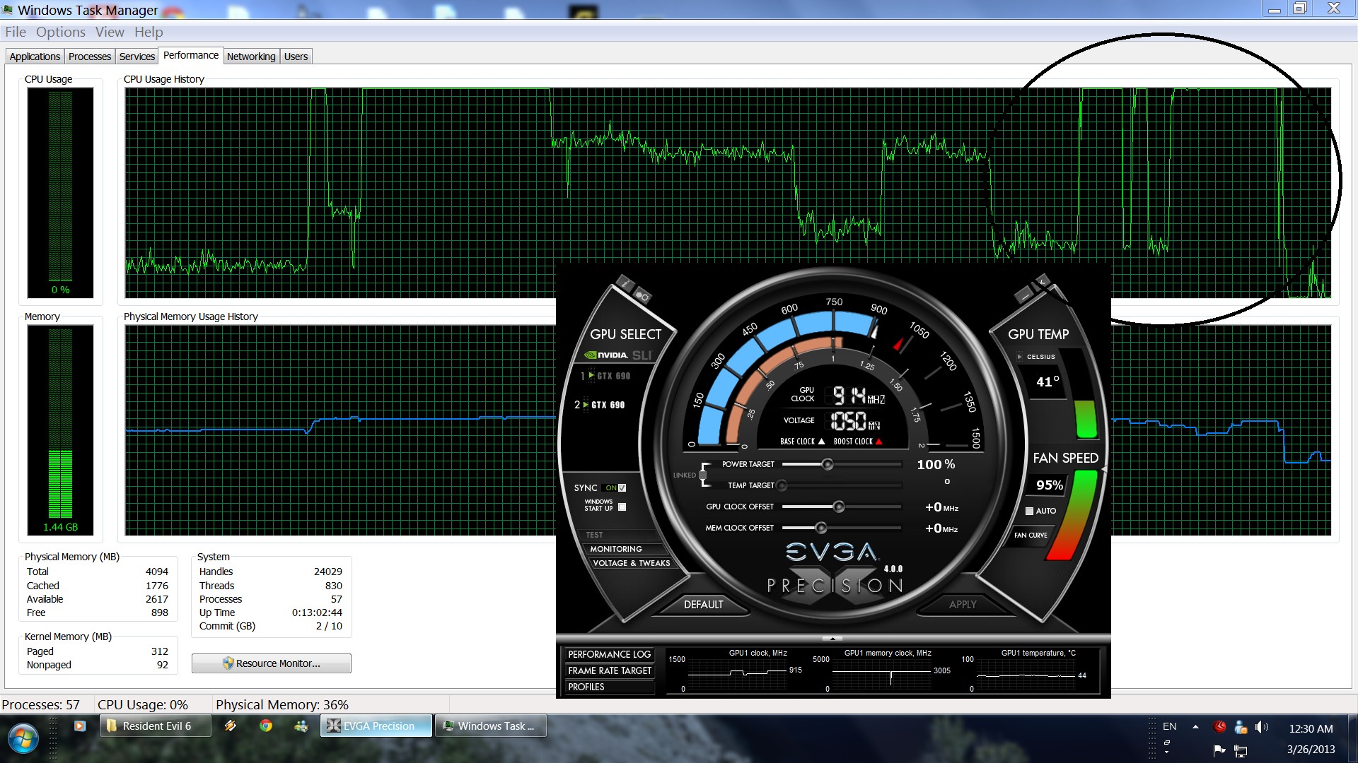Open the Options menu
1358x763 pixels.
60,32
